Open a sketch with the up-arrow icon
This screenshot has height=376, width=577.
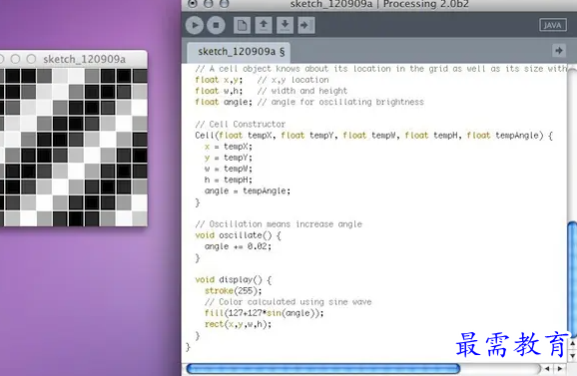[264, 25]
